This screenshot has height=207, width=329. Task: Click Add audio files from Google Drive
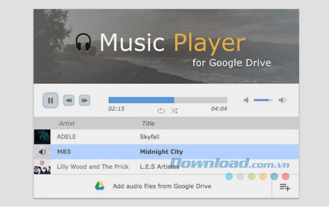(162, 186)
